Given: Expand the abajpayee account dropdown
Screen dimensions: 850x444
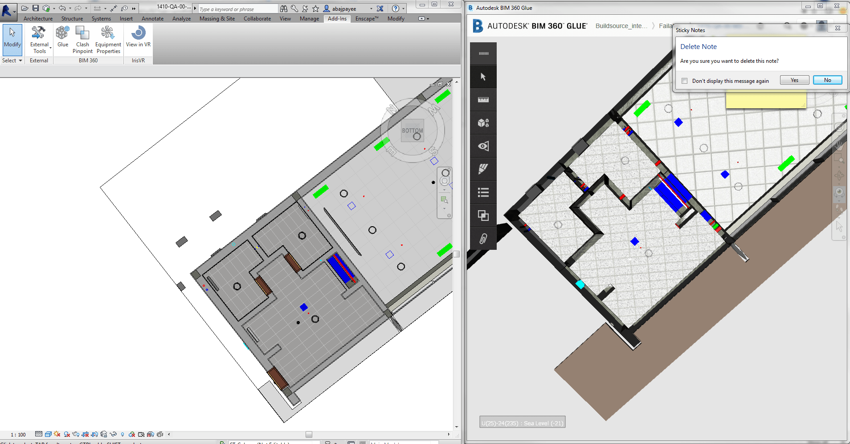Looking at the screenshot, I should (370, 8).
